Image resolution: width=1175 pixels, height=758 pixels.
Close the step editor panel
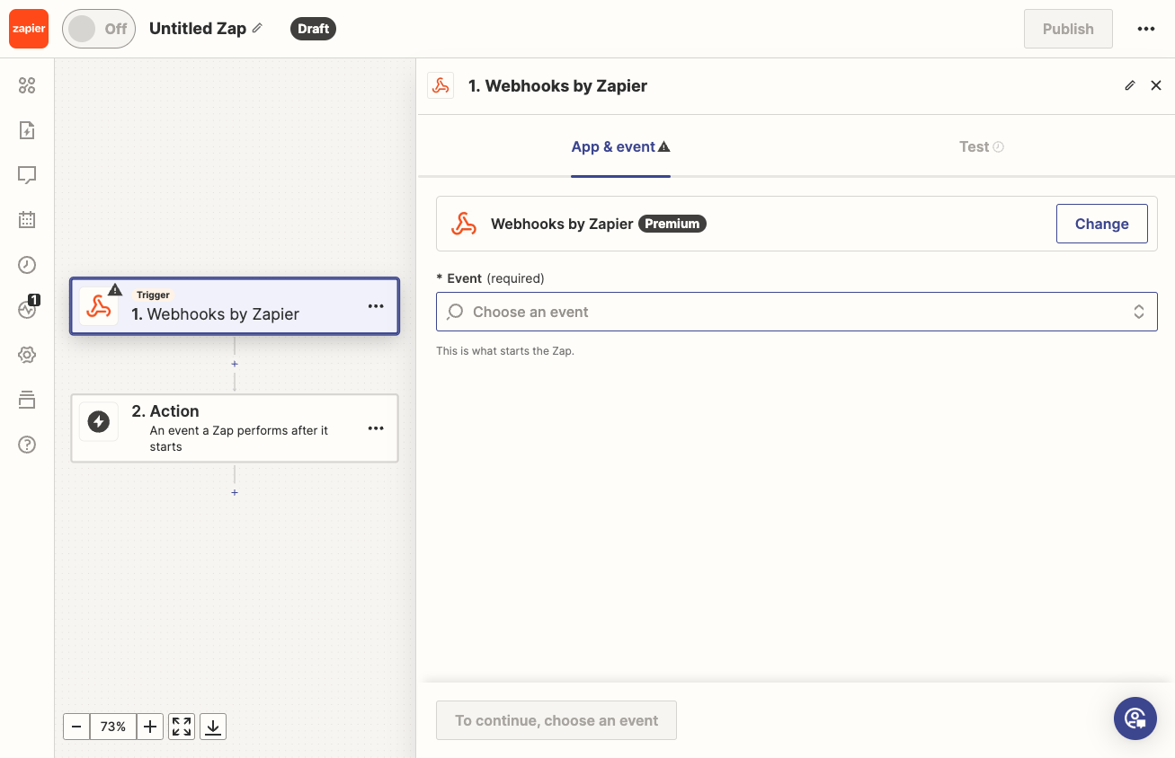(x=1156, y=85)
